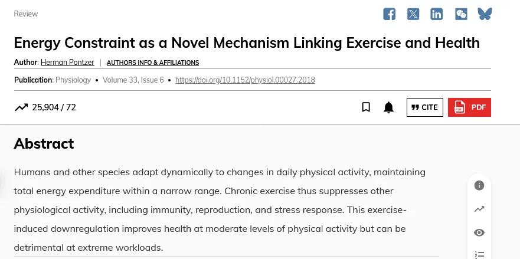520x259 pixels.
Task: Open the information icon in the side panel
Action: click(479, 185)
